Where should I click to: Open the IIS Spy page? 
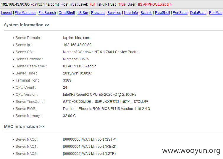coord(83,13)
